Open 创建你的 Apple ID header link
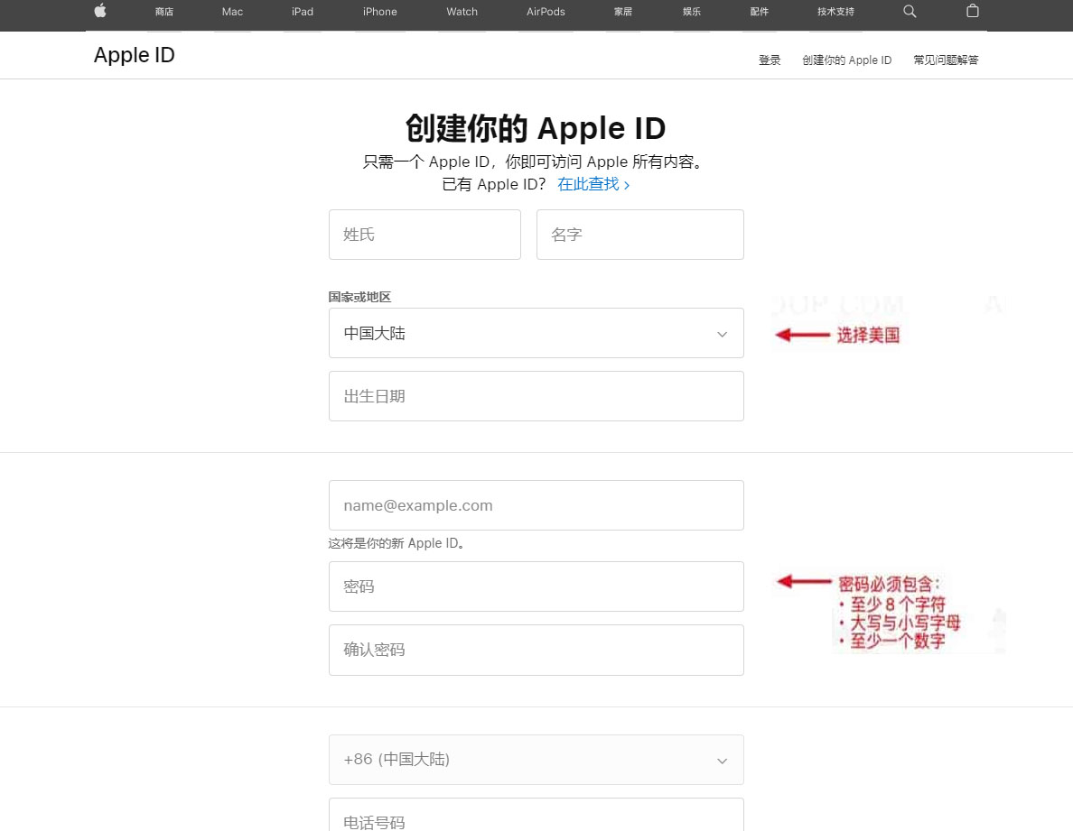The height and width of the screenshot is (831, 1073). [846, 60]
